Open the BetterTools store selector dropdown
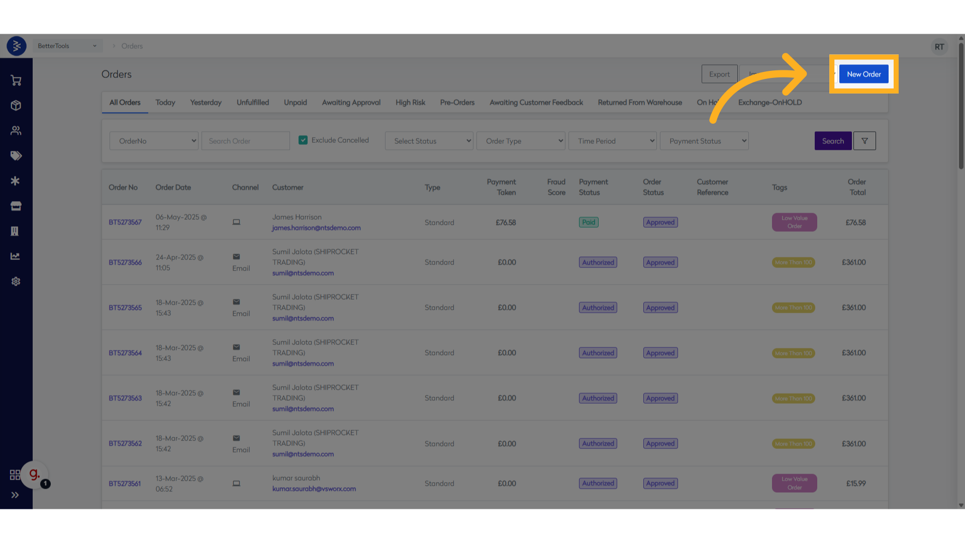This screenshot has width=965, height=543. click(x=67, y=46)
